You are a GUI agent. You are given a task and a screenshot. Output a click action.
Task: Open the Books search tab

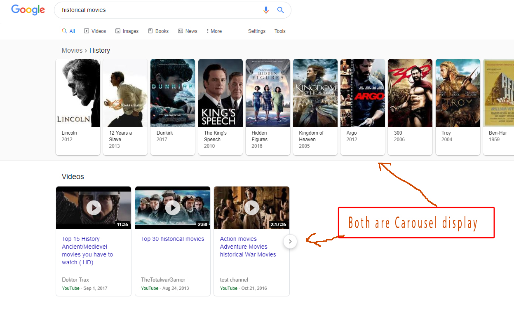158,31
